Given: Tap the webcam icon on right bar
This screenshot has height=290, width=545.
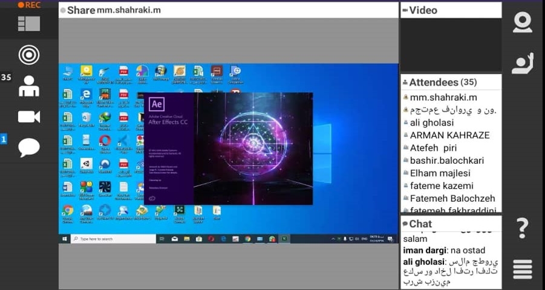Looking at the screenshot, I should pyautogui.click(x=523, y=22).
